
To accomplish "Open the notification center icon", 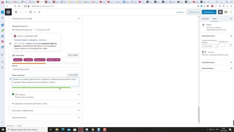I will 230,129.
